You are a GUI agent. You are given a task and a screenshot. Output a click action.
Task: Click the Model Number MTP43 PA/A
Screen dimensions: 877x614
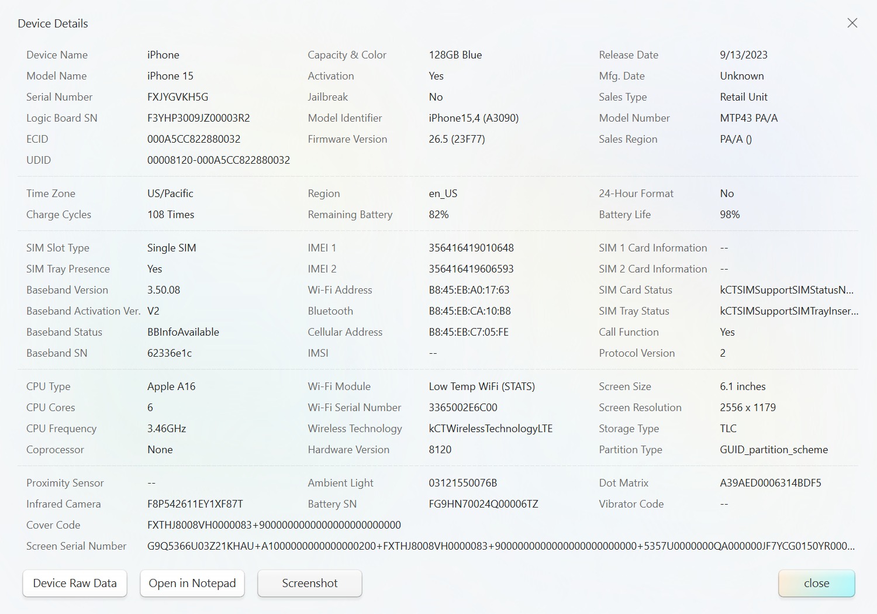pos(749,118)
